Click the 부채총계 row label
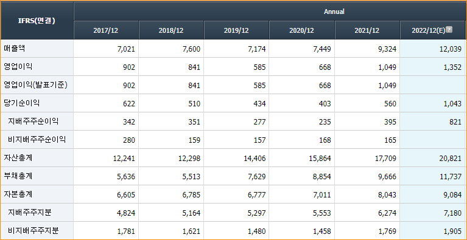This screenshot has height=240, width=467. [18, 176]
